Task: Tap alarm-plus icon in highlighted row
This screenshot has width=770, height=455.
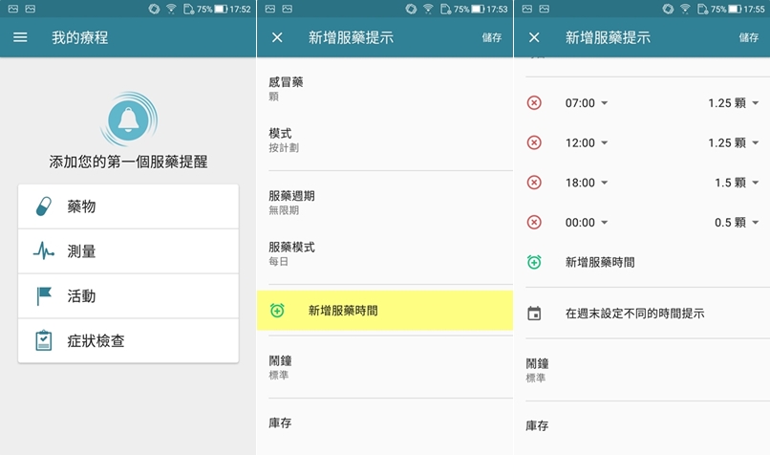Action: (x=277, y=310)
